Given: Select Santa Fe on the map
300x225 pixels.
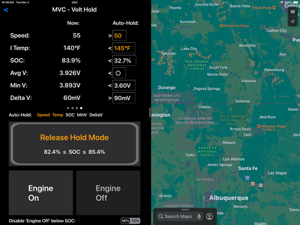Looking at the screenshot, I should [x=248, y=168].
